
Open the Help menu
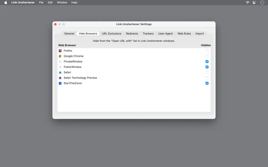(x=74, y=2)
